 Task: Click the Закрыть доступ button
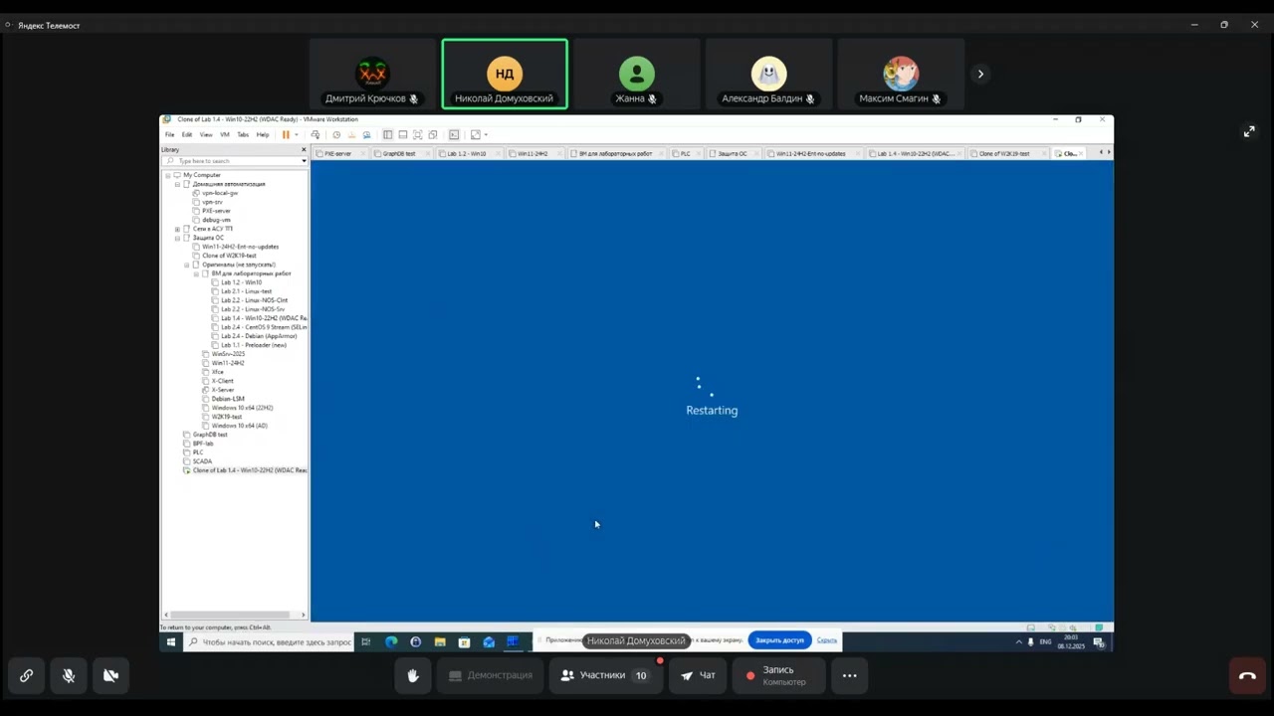[779, 640]
